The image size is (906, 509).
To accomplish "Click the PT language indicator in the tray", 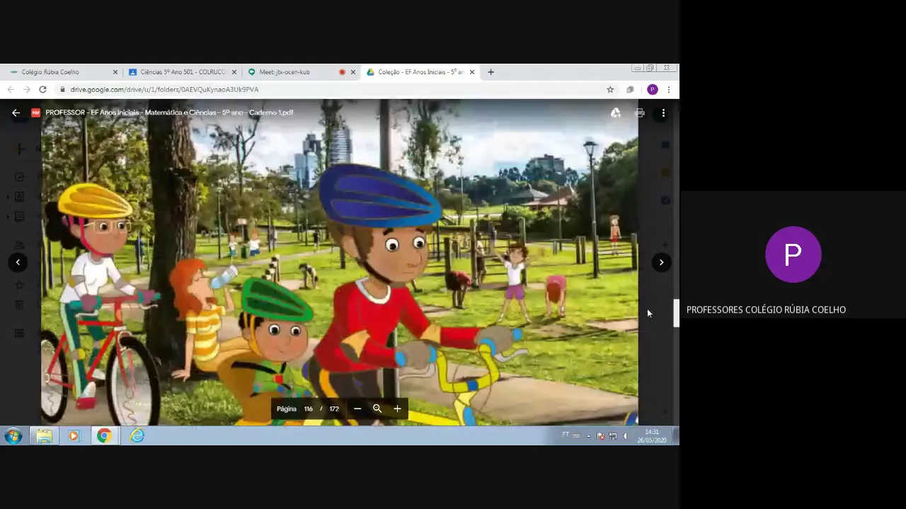I will 566,435.
